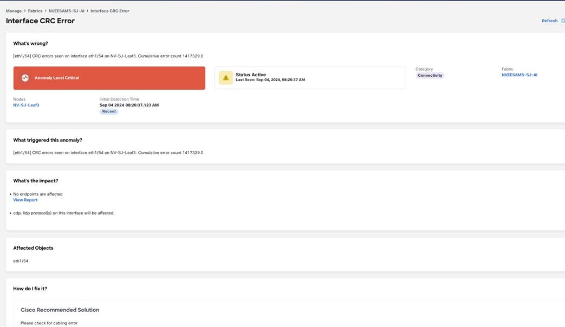Open the NVEESAMS-SJ-AI fabric link

(519, 75)
